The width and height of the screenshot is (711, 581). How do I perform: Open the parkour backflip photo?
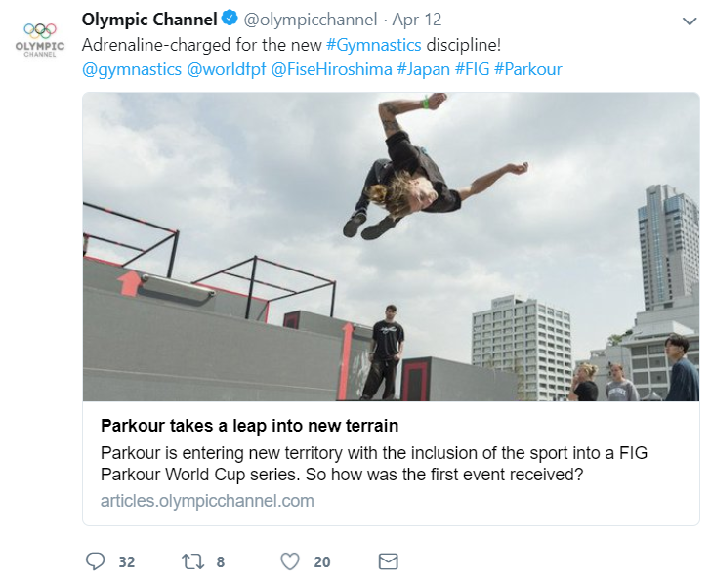click(x=391, y=246)
